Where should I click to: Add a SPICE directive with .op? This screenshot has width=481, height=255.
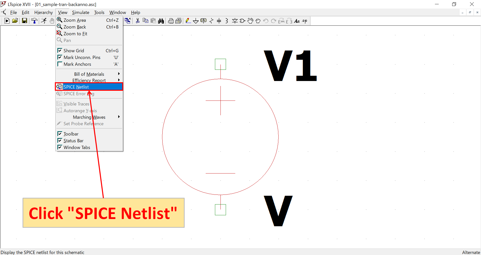tap(304, 21)
